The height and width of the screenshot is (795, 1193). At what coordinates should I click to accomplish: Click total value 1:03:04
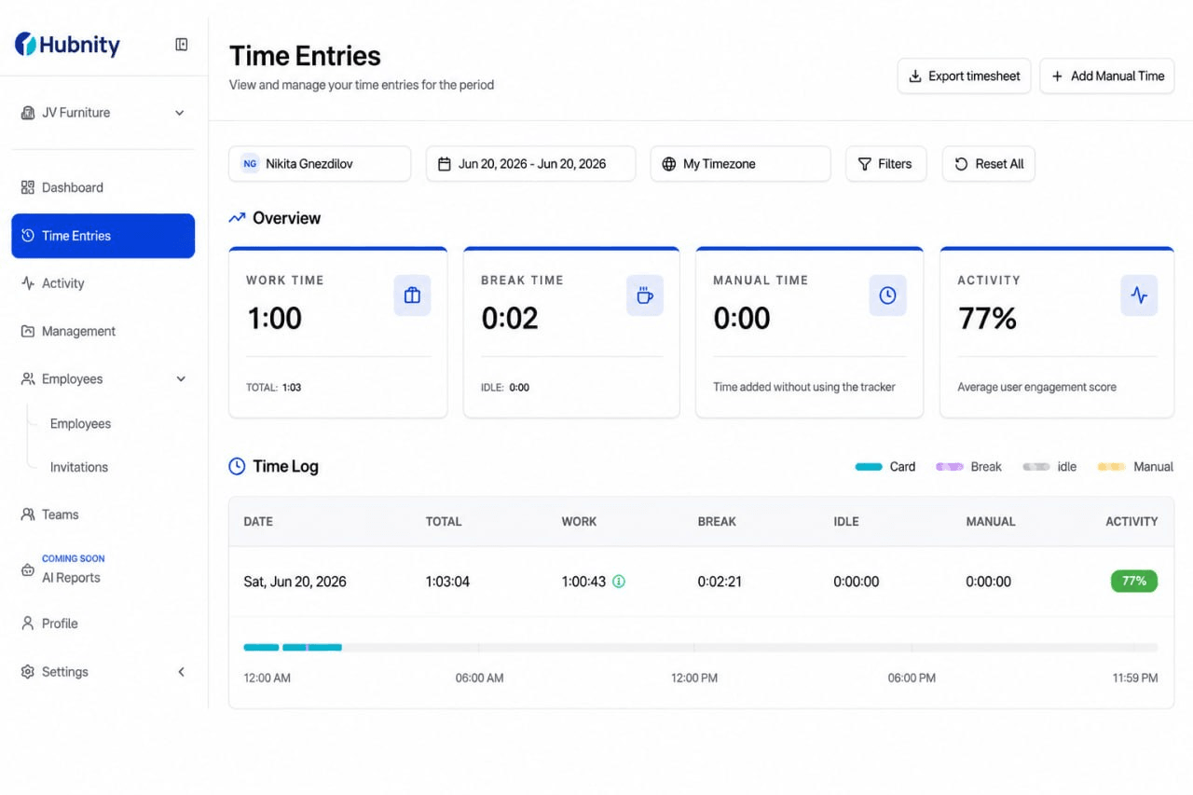click(x=447, y=582)
